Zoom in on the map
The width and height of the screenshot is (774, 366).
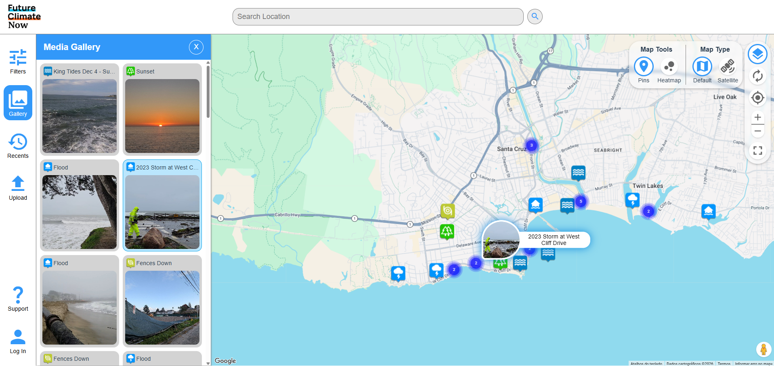coord(757,117)
